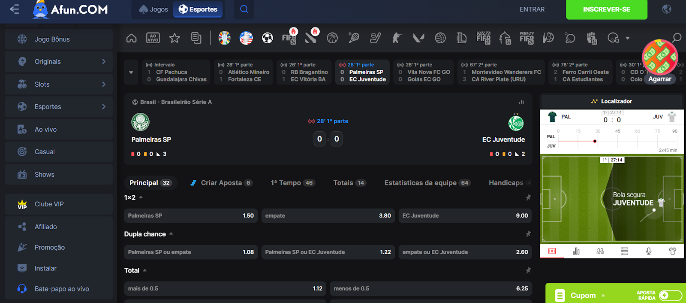
Task: Open the lineups jersey tab in tracker
Action: coord(673,251)
